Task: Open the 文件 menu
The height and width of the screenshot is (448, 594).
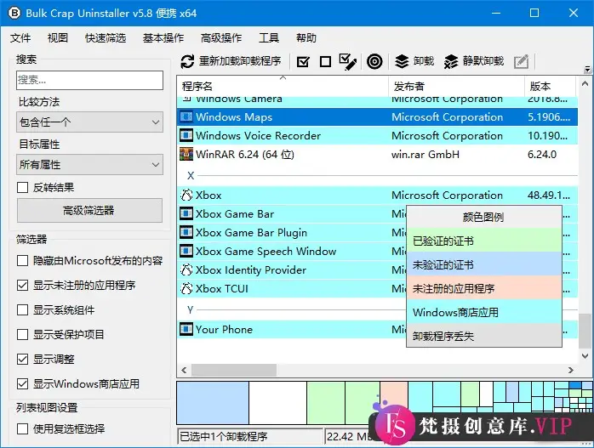Action: coord(20,38)
